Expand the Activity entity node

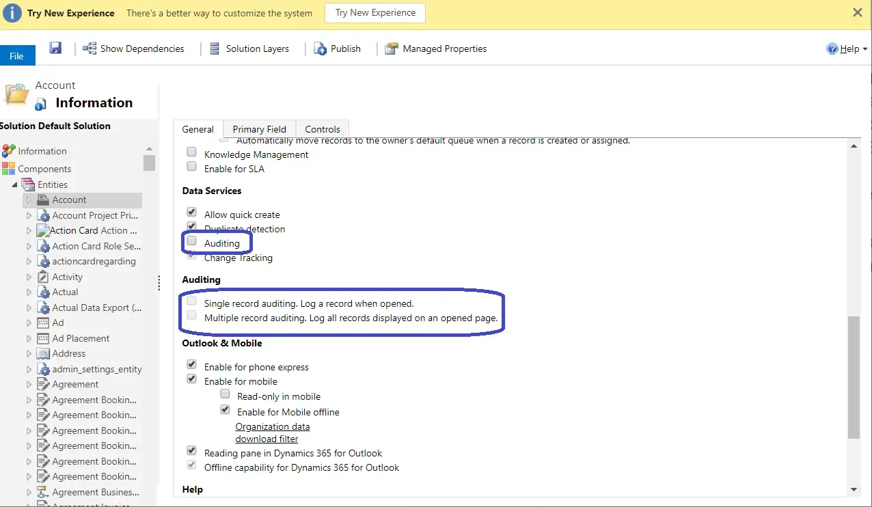coord(29,277)
